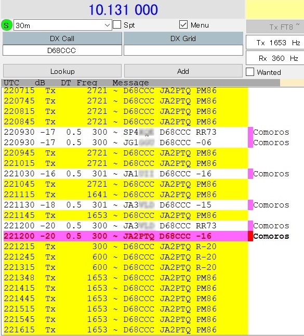Select the 220945 Tx 2721 row
This screenshot has height=336, width=304.
126,153
